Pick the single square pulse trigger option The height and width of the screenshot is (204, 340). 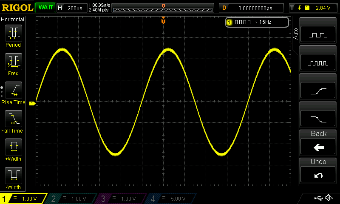(x=318, y=35)
